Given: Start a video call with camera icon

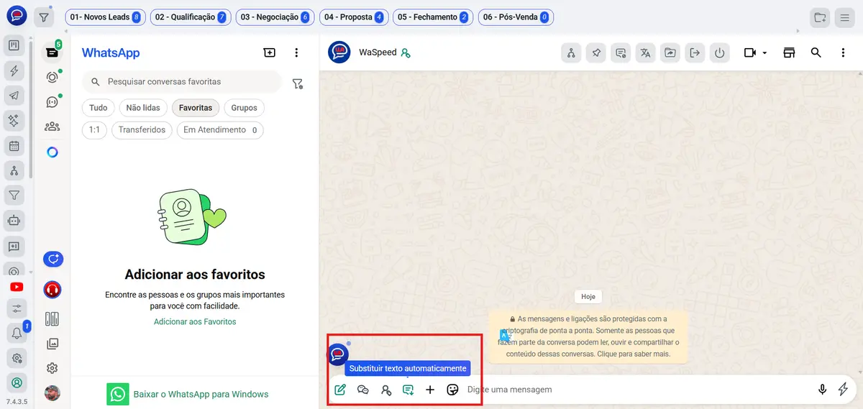Looking at the screenshot, I should coord(751,52).
